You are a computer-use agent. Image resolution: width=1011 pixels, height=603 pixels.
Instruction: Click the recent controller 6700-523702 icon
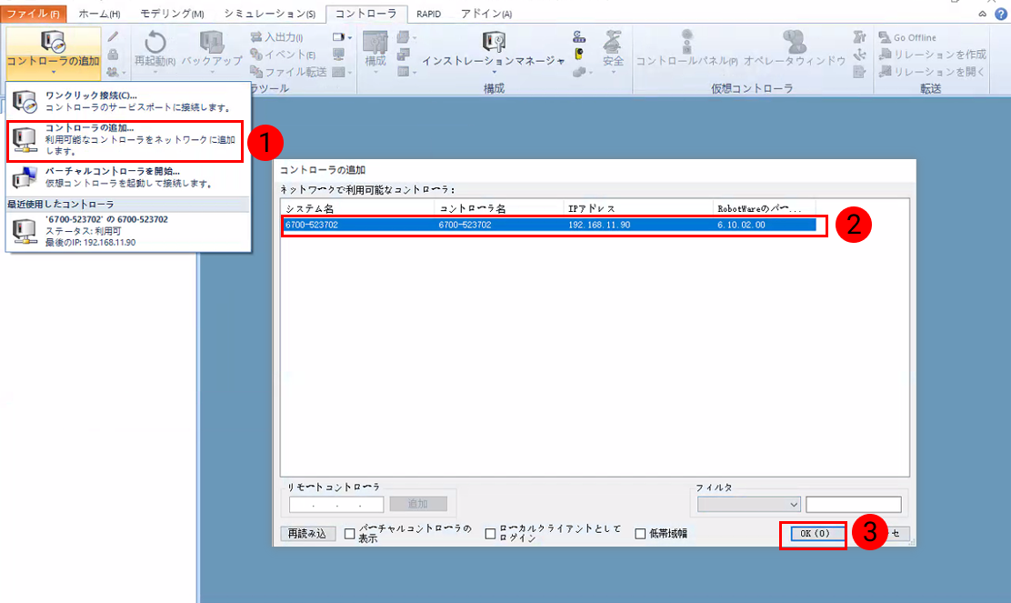point(25,231)
